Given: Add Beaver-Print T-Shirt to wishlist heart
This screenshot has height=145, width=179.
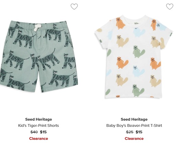Looking at the screenshot, I should click(170, 7).
